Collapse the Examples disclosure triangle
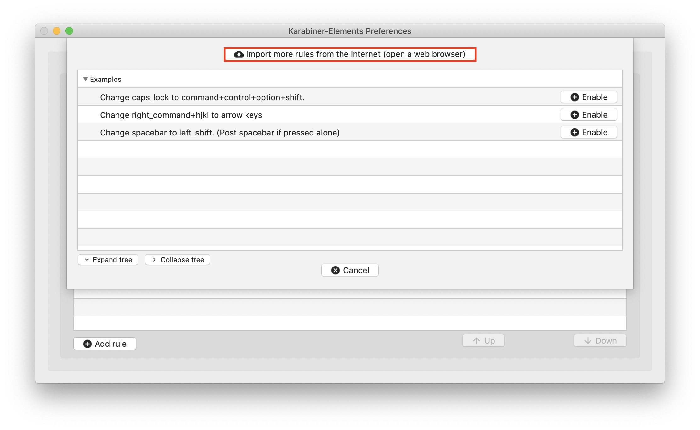 (x=85, y=79)
